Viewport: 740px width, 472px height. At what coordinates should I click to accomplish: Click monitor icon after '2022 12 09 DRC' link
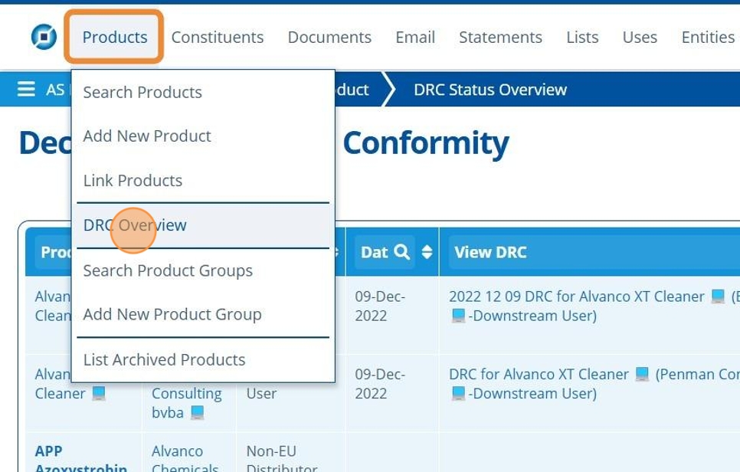[x=718, y=297]
